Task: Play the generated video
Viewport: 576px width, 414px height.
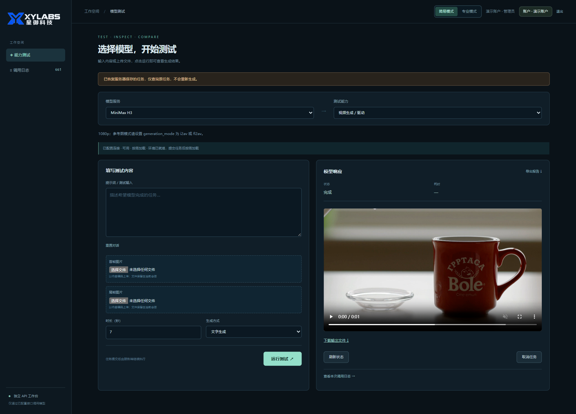Action: pos(331,316)
